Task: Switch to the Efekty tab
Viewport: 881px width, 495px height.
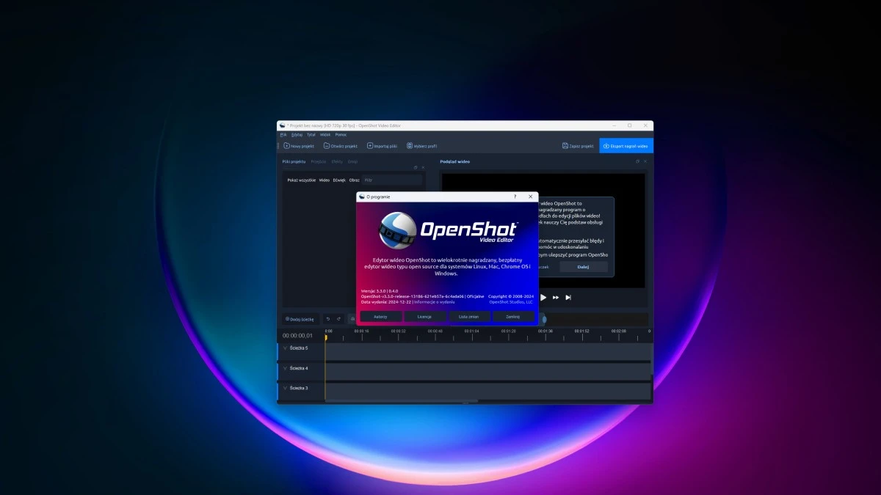Action: coord(337,161)
